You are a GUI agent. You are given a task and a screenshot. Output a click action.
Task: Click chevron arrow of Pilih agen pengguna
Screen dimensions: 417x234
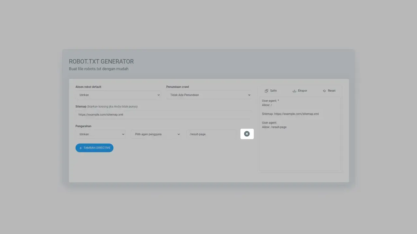pos(179,134)
